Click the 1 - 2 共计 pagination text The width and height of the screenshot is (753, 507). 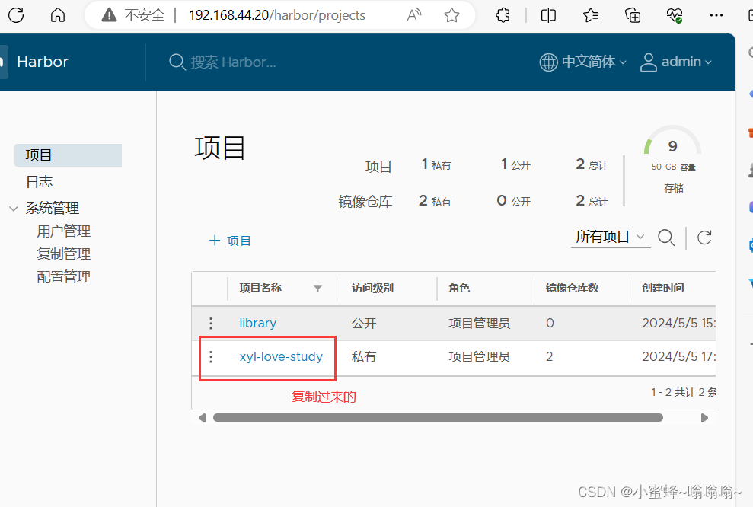[683, 392]
